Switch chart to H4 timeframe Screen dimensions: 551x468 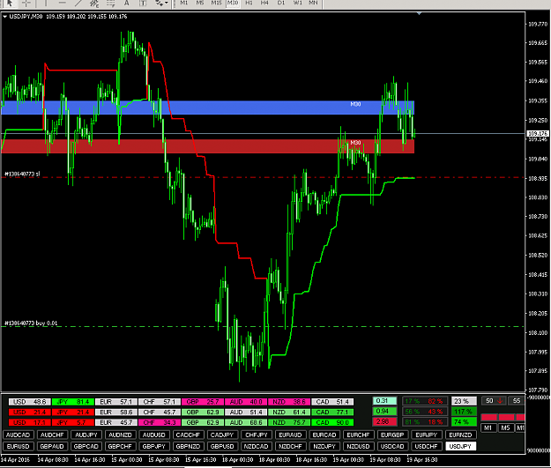coord(264,3)
